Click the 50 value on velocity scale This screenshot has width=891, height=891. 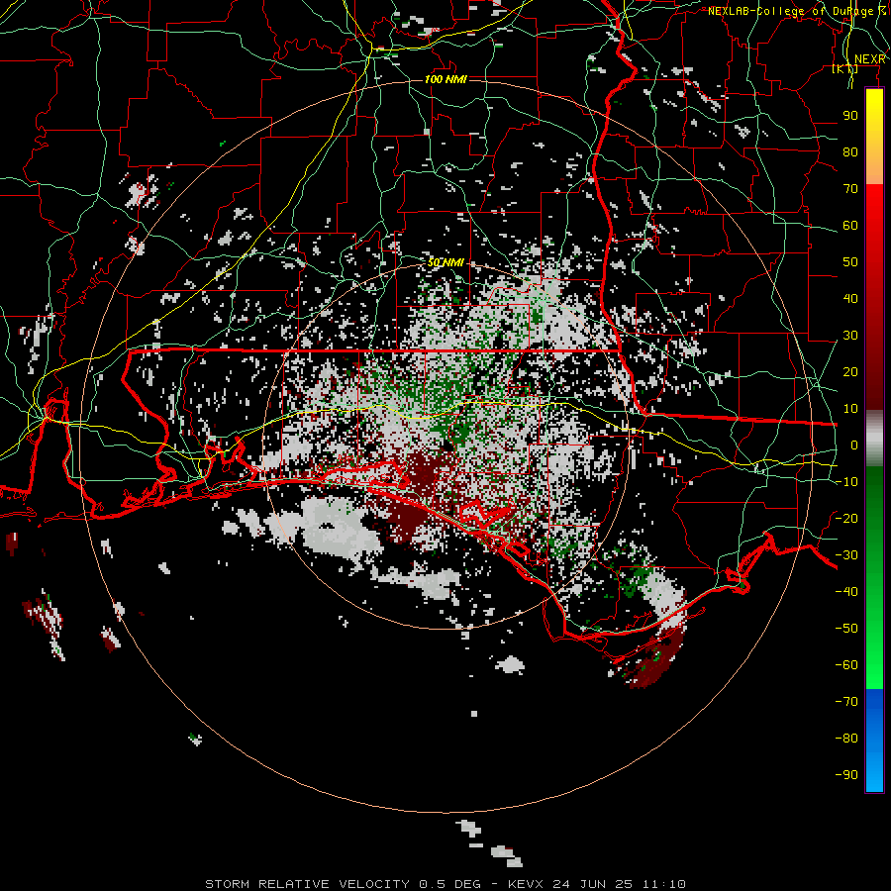tap(850, 262)
